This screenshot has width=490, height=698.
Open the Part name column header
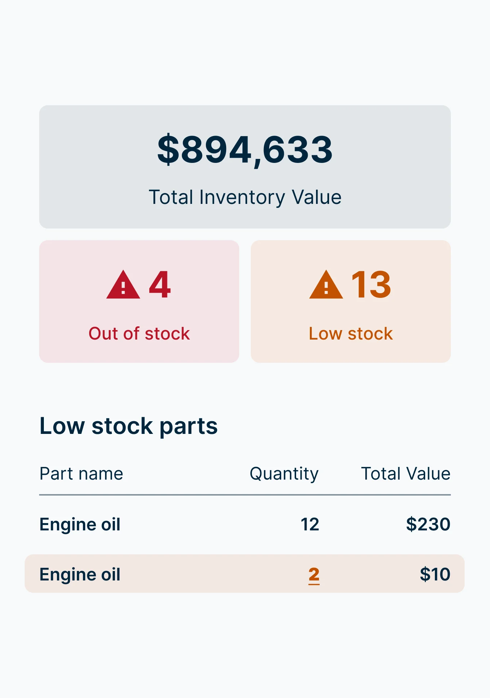(x=81, y=473)
